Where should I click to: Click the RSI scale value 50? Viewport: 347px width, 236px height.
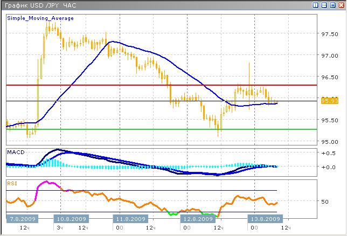point(324,202)
